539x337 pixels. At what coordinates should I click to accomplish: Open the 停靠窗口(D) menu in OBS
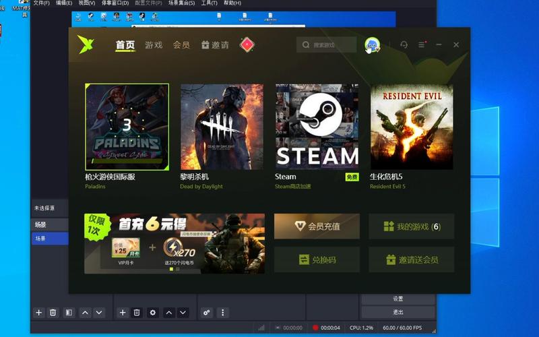tap(115, 3)
